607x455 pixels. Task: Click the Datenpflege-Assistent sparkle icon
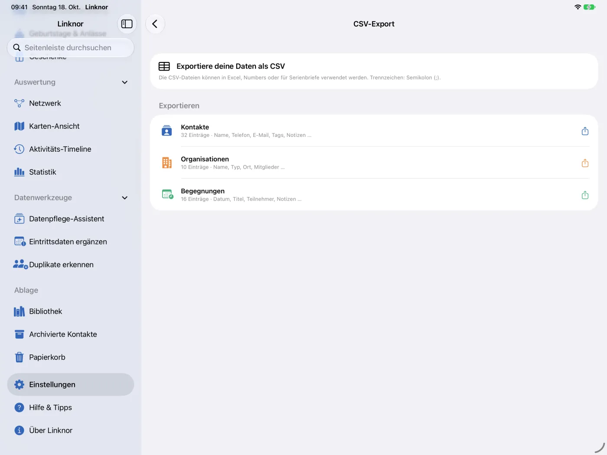[19, 219]
